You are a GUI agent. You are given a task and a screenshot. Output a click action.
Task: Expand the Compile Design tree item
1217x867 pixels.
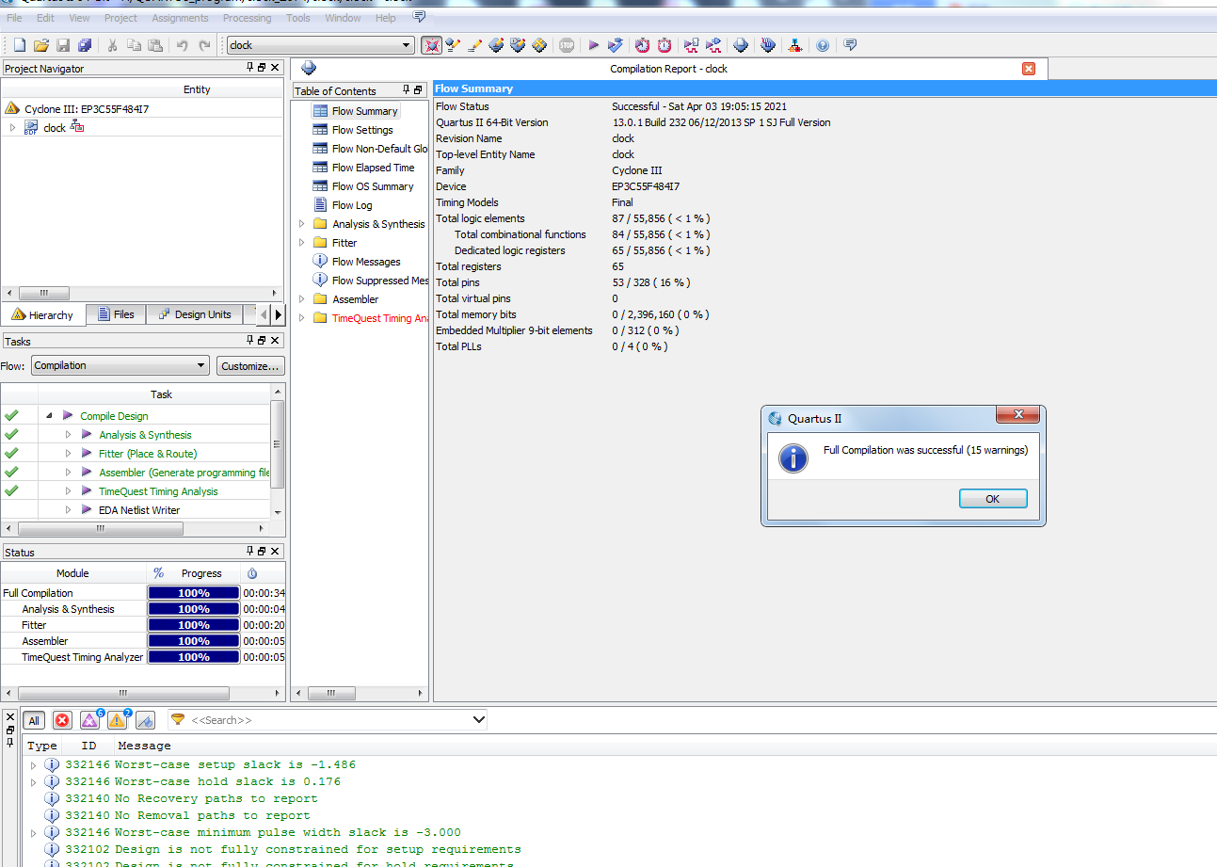[x=49, y=415]
